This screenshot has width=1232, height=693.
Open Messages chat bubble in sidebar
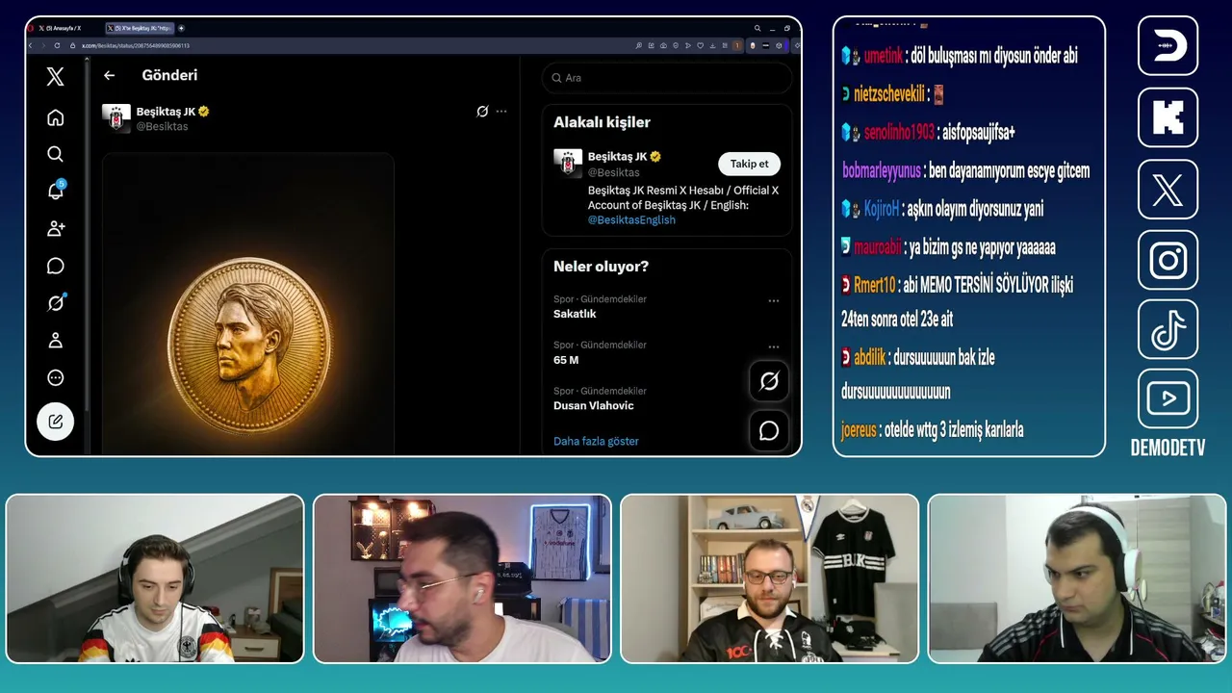[56, 266]
